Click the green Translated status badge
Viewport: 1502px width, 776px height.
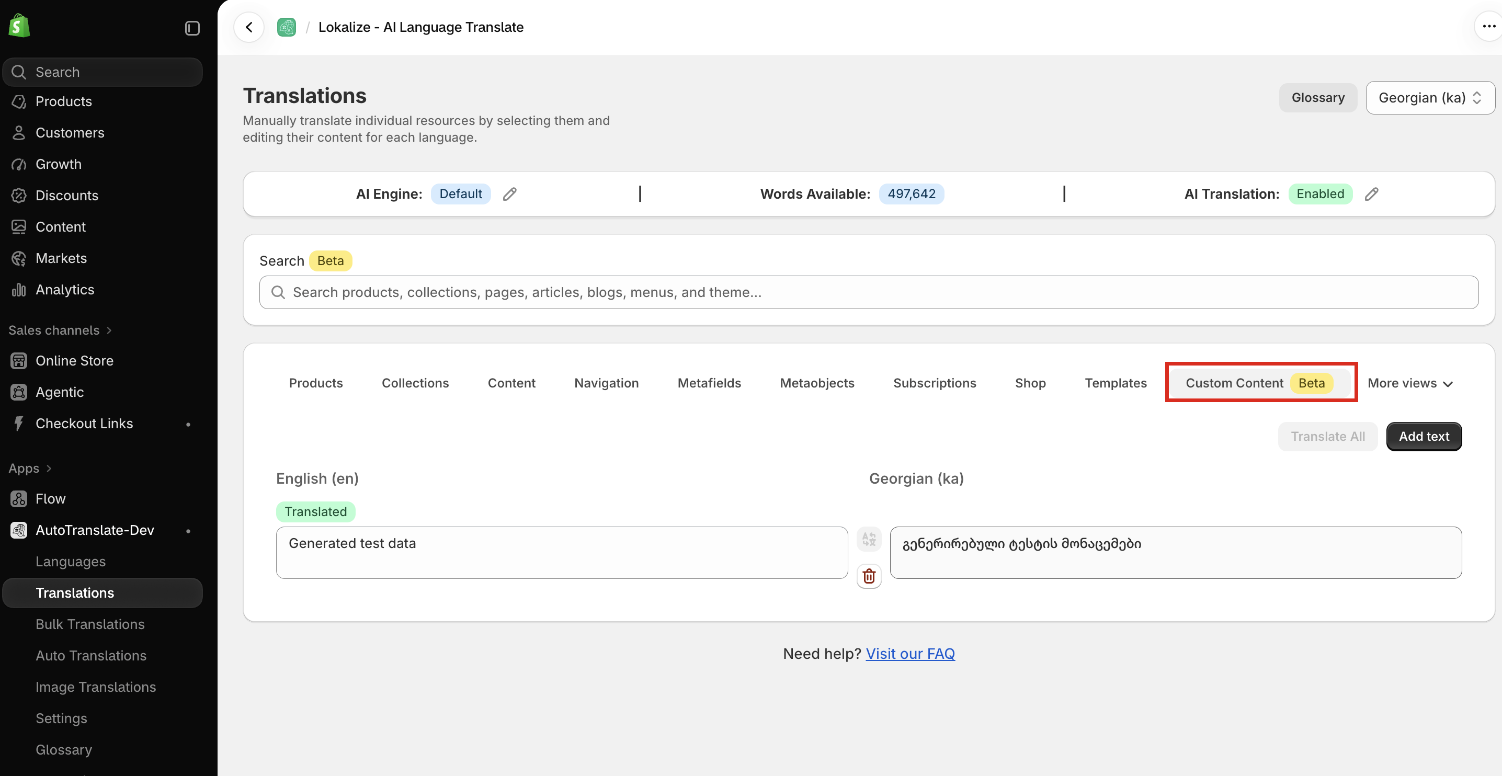(x=315, y=512)
